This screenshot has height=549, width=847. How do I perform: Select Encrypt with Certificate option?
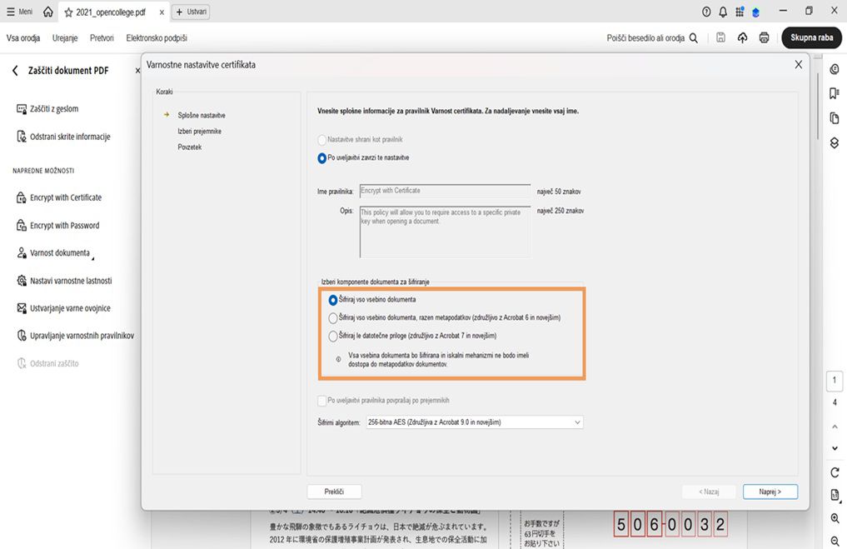pyautogui.click(x=59, y=197)
